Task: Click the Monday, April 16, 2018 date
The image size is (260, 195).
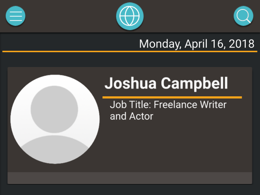Action: [x=197, y=44]
